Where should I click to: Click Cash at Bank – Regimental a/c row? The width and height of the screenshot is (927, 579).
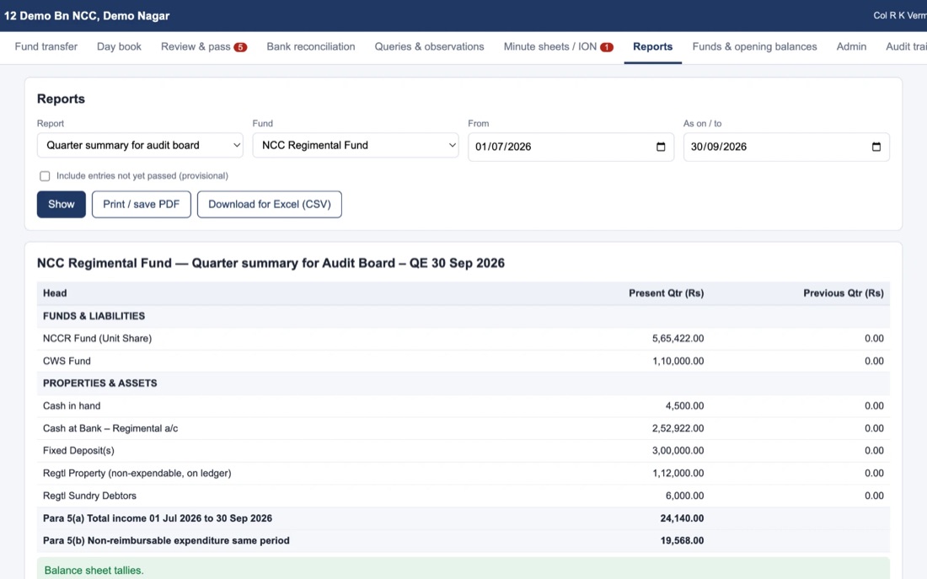(463, 428)
